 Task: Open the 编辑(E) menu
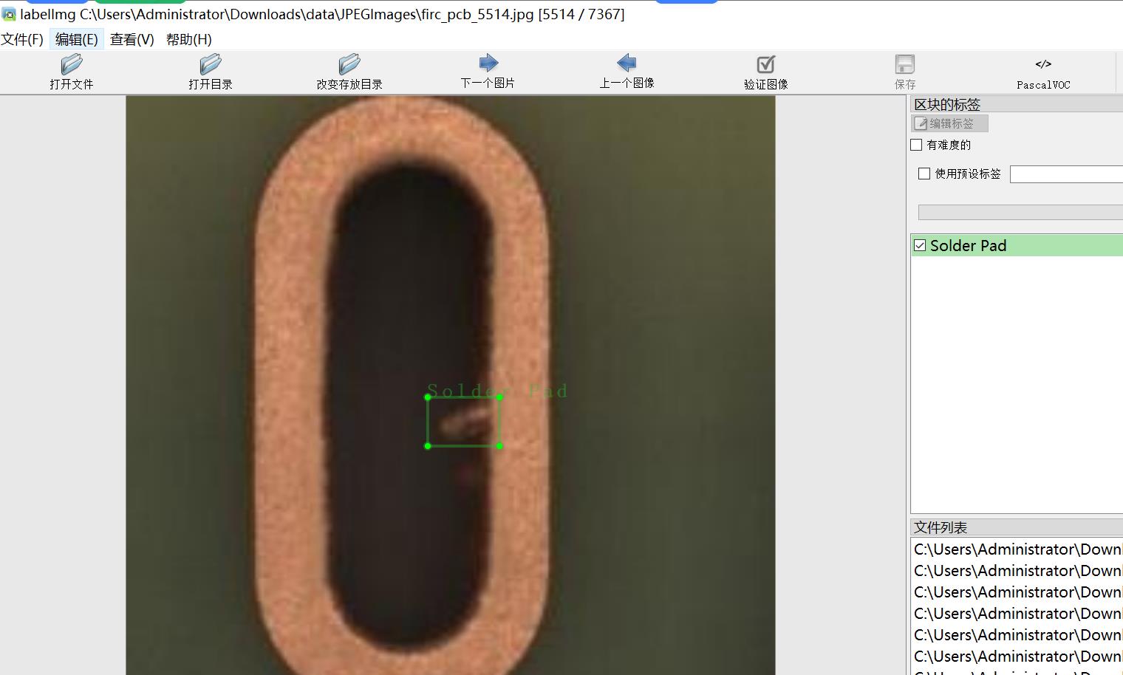click(77, 39)
